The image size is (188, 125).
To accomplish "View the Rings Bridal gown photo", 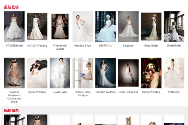I will (x=151, y=26).
